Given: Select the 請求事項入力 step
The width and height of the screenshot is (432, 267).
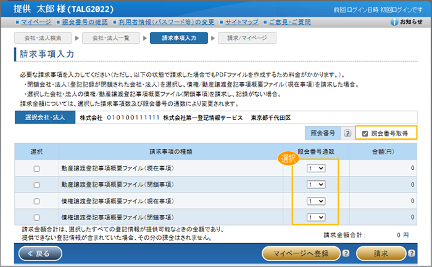Looking at the screenshot, I should coord(179,38).
